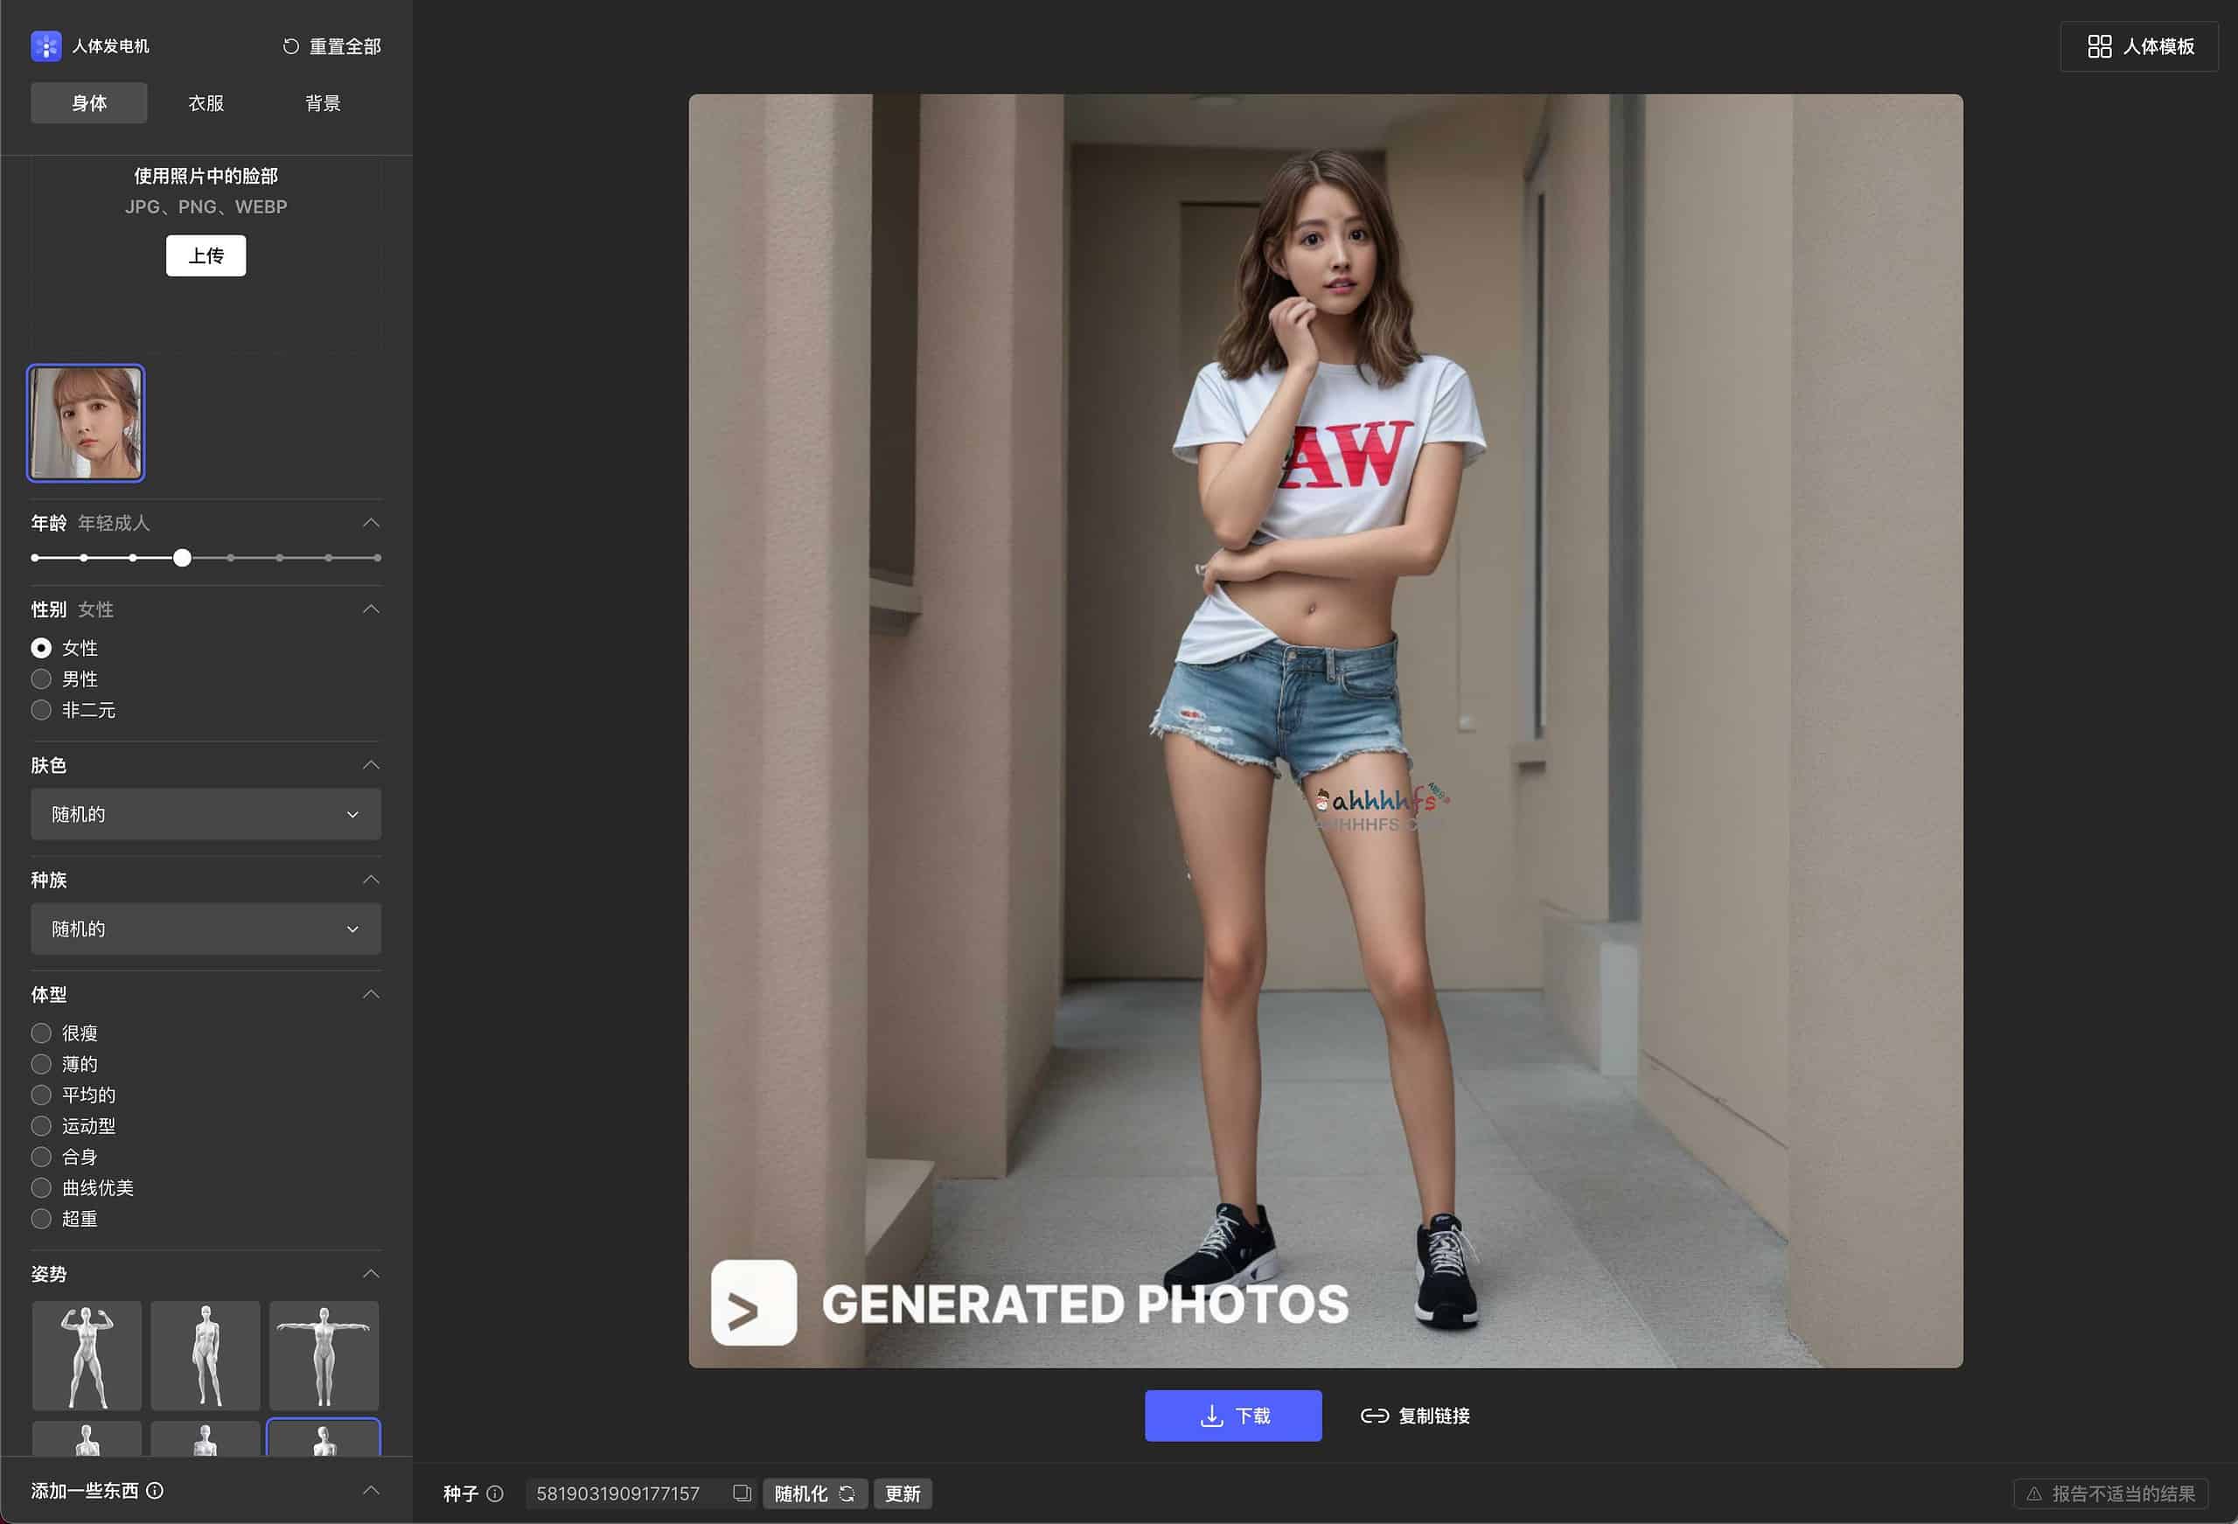The image size is (2238, 1524).
Task: Click the 人体发电机 app logo icon
Action: 46,46
